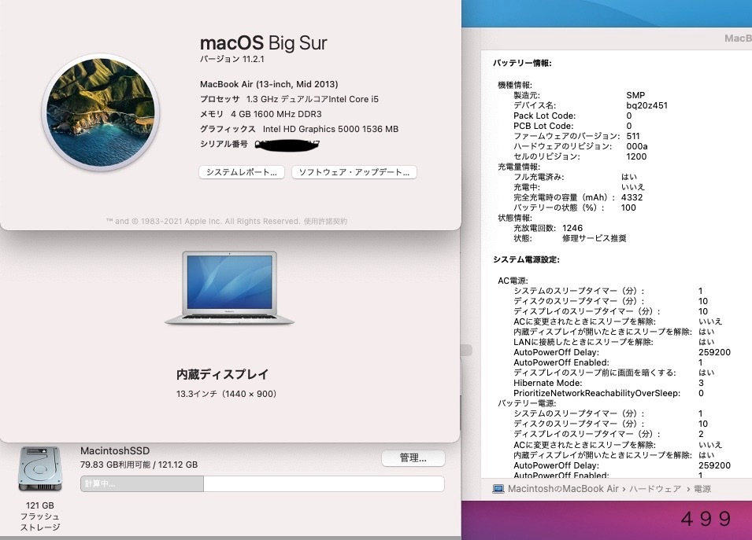Select Hibernate Mode value 3

701,383
